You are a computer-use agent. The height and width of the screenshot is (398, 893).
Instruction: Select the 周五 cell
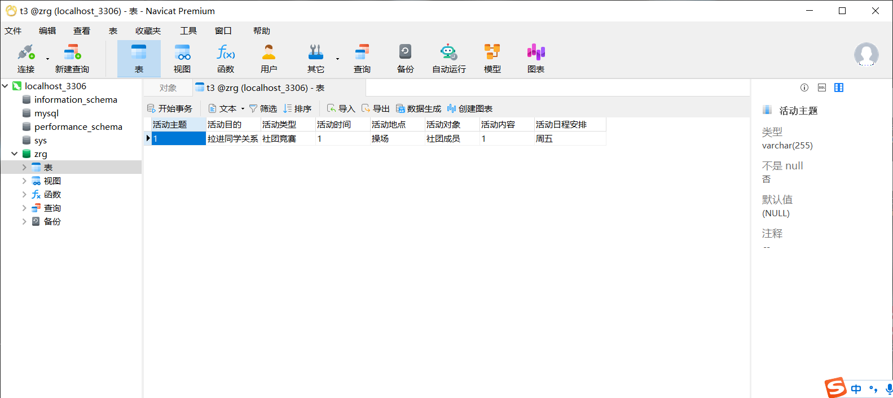click(x=570, y=138)
